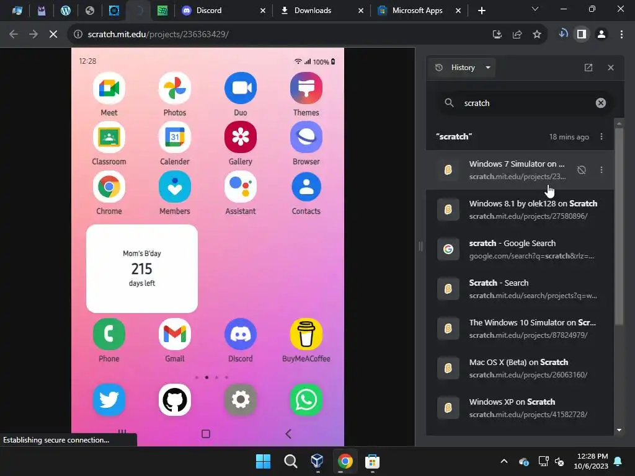
Task: Open the GitHub app in dock
Action: click(x=174, y=400)
